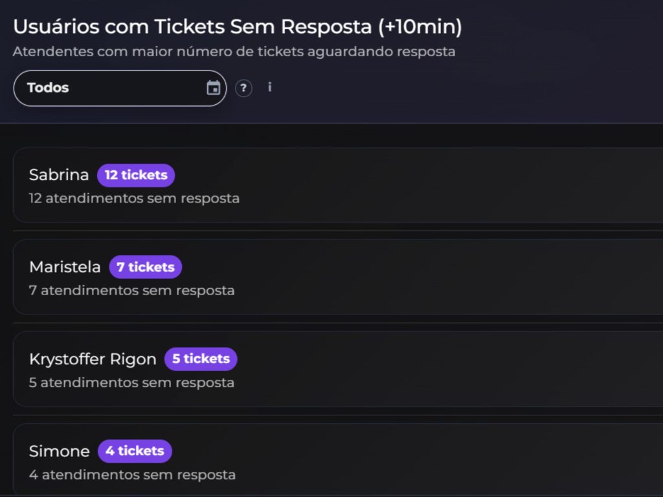Click "7 atendimentos sem resposta" text
Screen dimensions: 663x497
coord(131,291)
